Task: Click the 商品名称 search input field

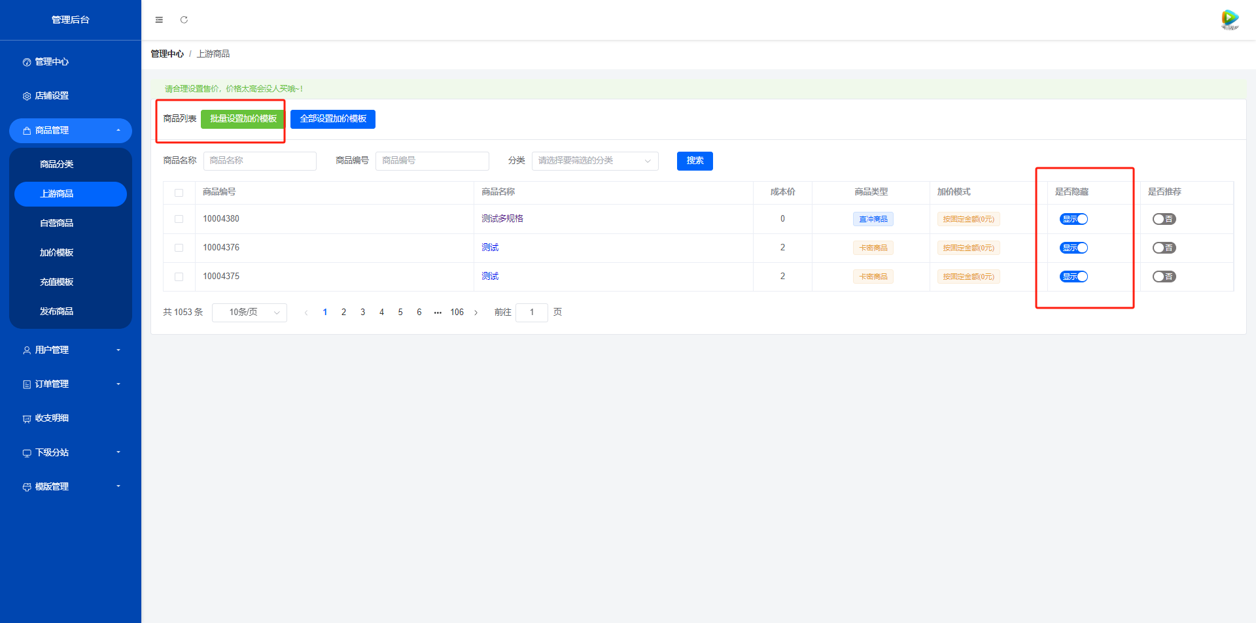Action: pos(260,161)
